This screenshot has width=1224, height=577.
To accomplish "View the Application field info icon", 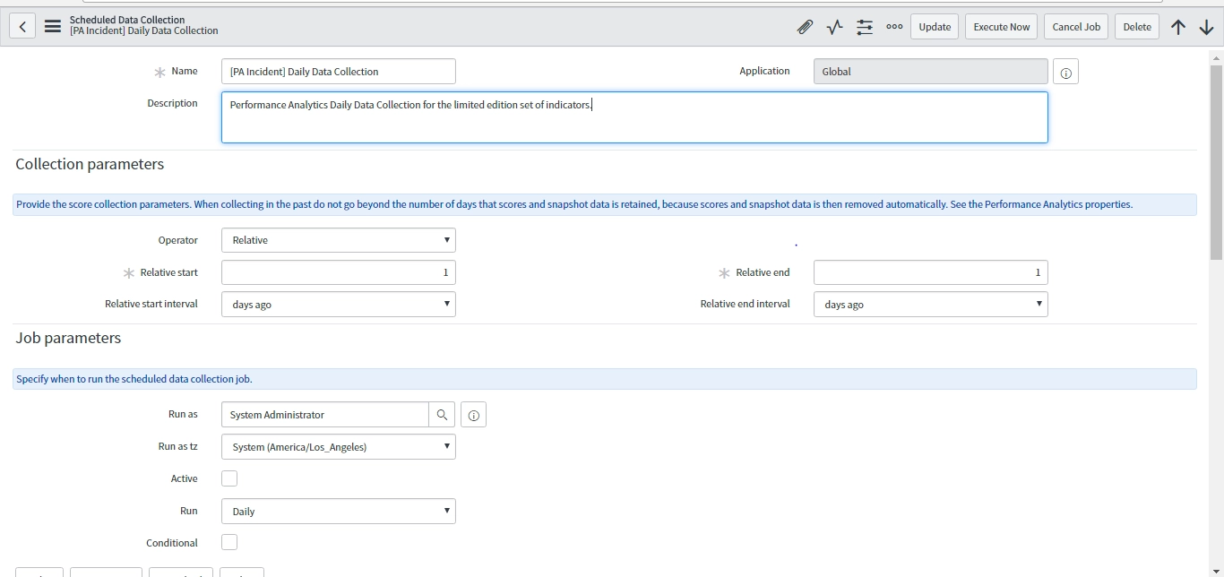I will [1065, 71].
